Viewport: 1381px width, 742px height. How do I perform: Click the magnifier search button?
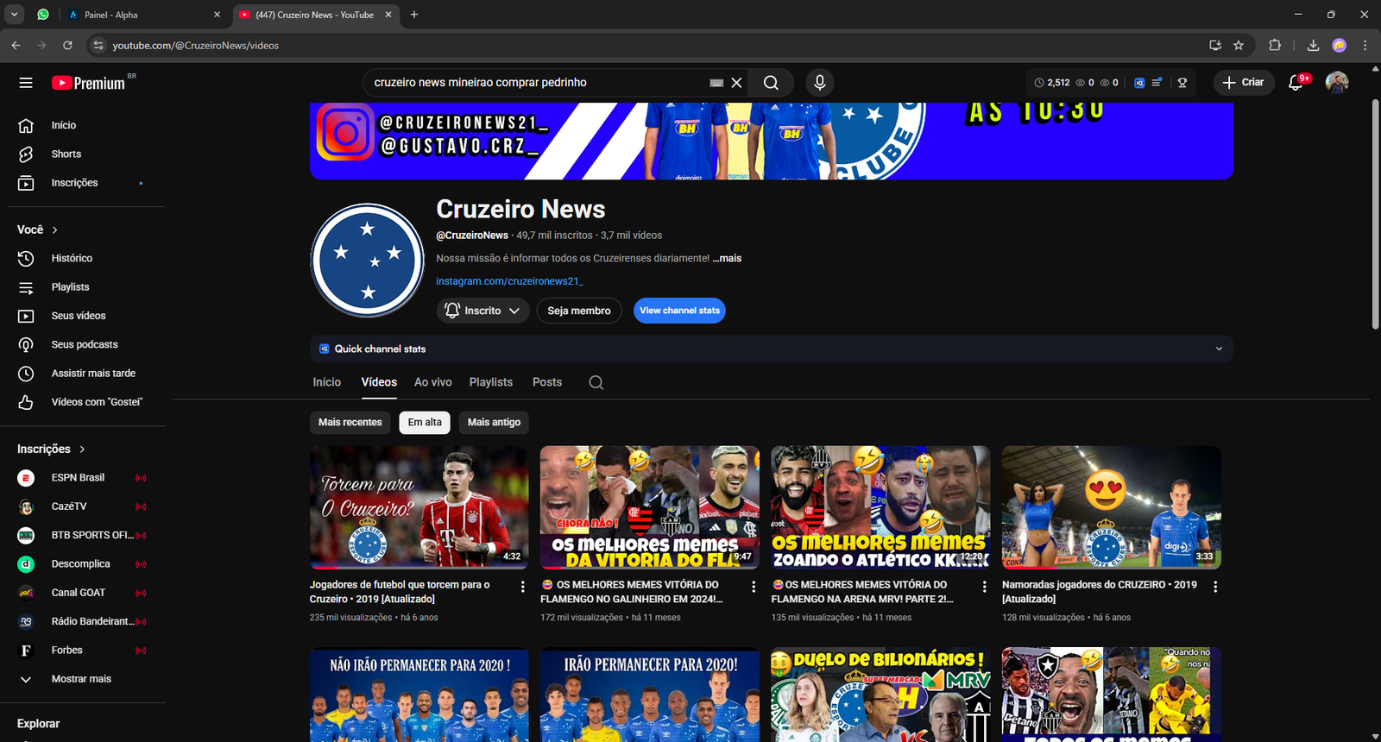771,83
